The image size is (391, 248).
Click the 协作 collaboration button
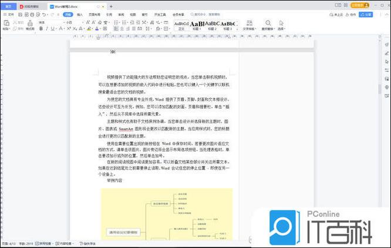coord(350,15)
